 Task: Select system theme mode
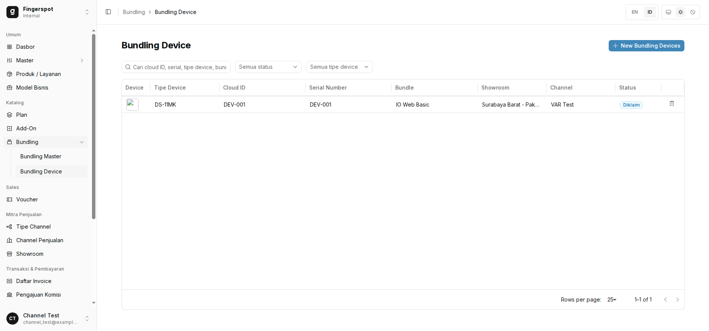tap(668, 12)
